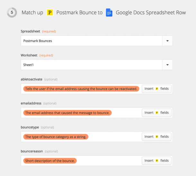This screenshot has height=176, width=196.
Task: Click 'Google Docs Spreadsheet Row' header text
Action: pyautogui.click(x=150, y=13)
